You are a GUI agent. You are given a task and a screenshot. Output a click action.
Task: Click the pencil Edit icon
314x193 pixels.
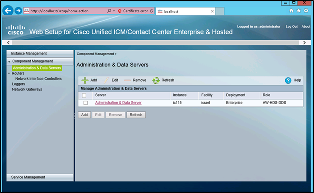(x=106, y=80)
